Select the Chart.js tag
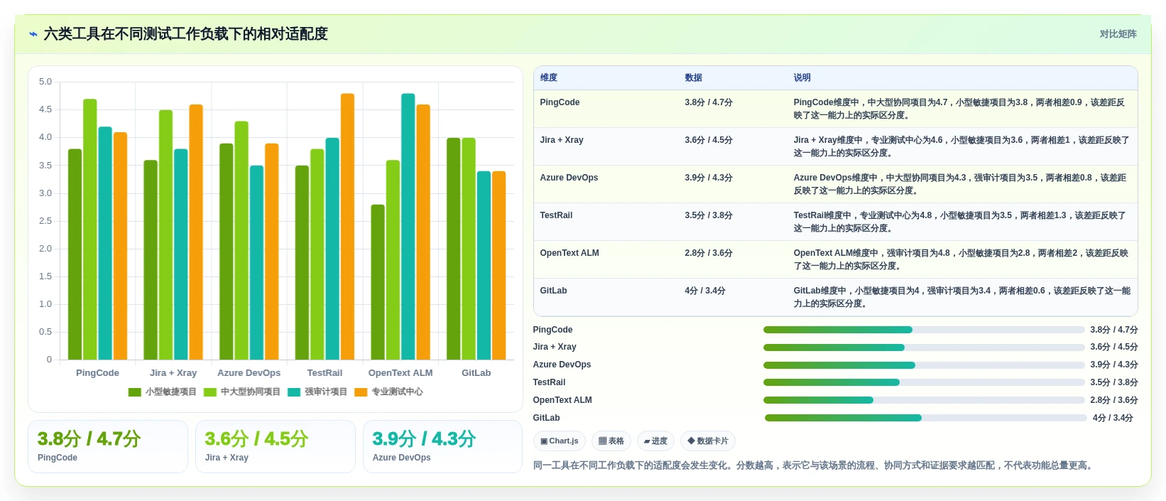Screen dimensions: 1166x501 click(x=559, y=441)
